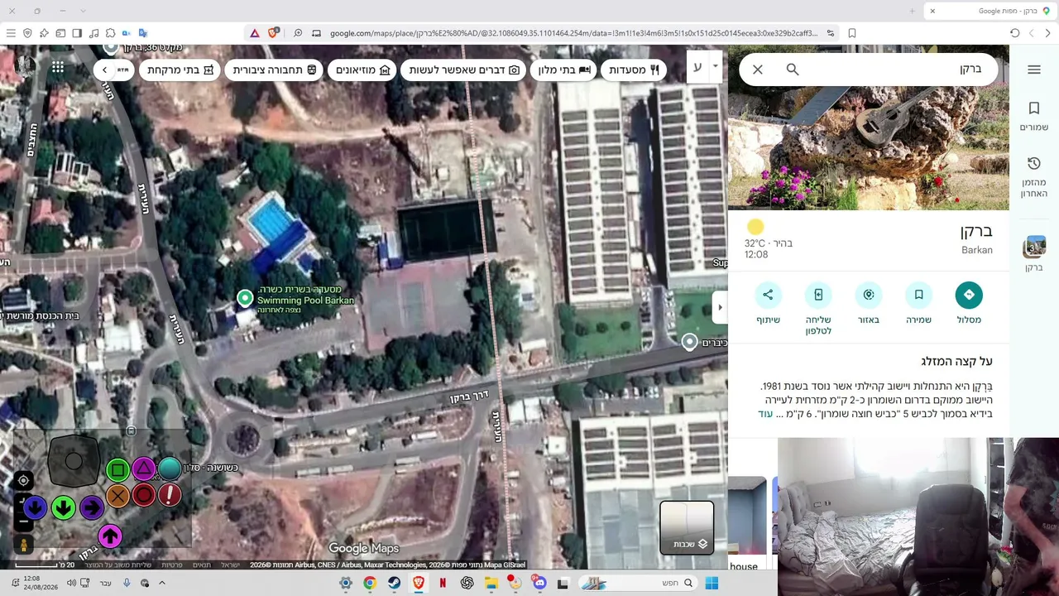Click the Windows Start button
The height and width of the screenshot is (596, 1059).
(712, 583)
